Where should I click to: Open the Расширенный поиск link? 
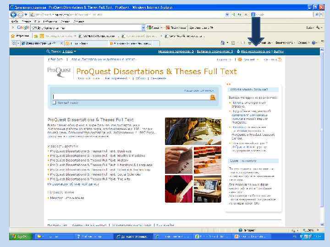(199, 90)
